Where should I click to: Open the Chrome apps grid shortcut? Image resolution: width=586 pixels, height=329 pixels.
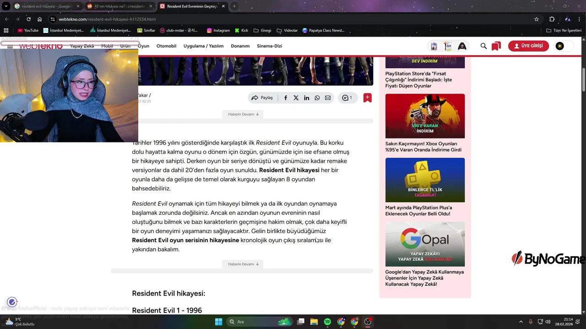6,31
